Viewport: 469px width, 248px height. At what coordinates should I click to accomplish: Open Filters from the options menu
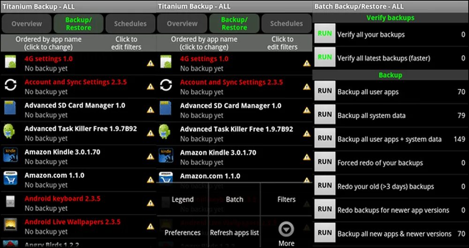286,199
